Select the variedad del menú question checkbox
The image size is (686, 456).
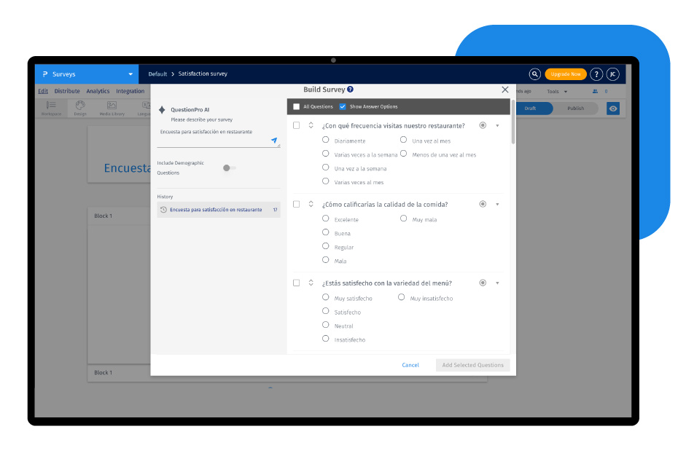click(296, 283)
